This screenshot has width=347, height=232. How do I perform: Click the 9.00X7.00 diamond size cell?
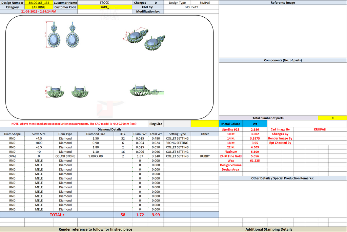(96, 156)
